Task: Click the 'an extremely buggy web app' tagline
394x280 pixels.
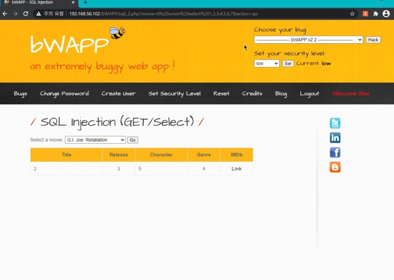Action: click(102, 67)
